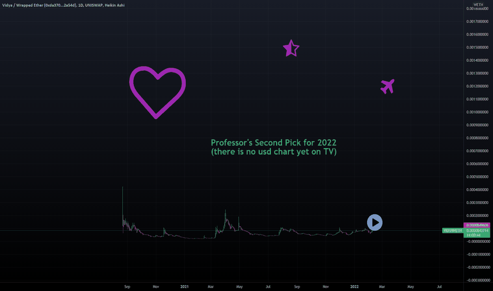Click the 0.0006000000 price axis value
The image size is (493, 291).
477,163
